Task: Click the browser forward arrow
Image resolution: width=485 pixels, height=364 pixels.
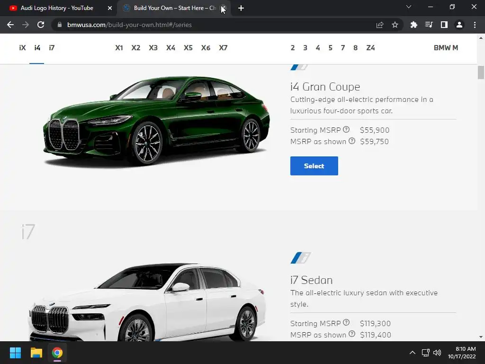Action: [26, 25]
